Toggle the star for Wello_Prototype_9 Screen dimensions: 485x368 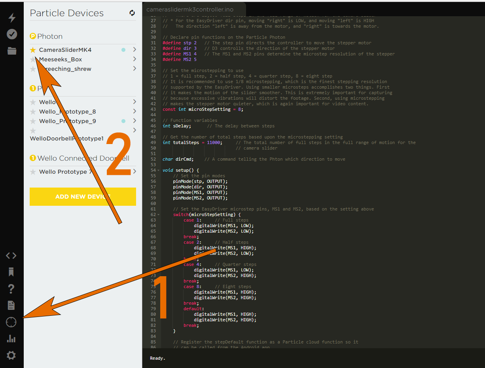coord(33,121)
